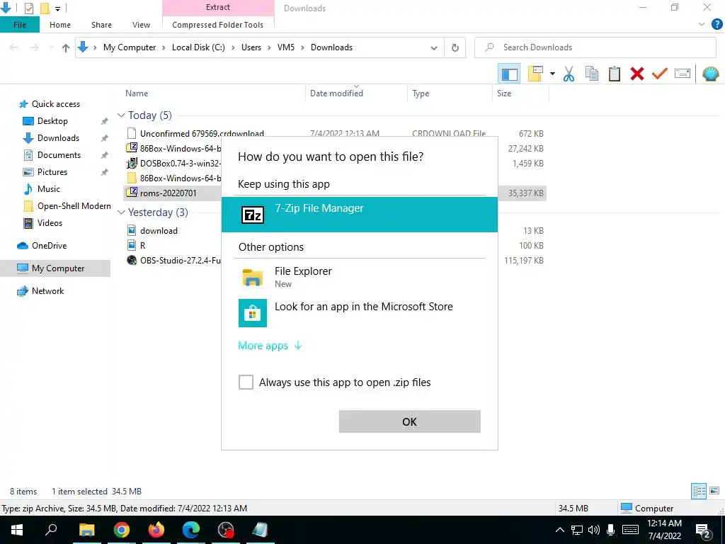The width and height of the screenshot is (725, 544).
Task: Open Compressed Folder Tools tab
Action: tap(218, 25)
